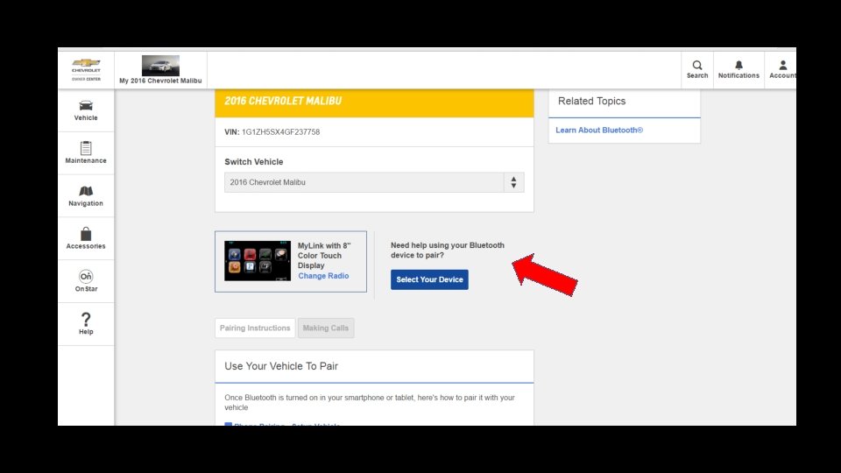The height and width of the screenshot is (473, 841).
Task: Click the Change Radio link
Action: [x=323, y=276]
